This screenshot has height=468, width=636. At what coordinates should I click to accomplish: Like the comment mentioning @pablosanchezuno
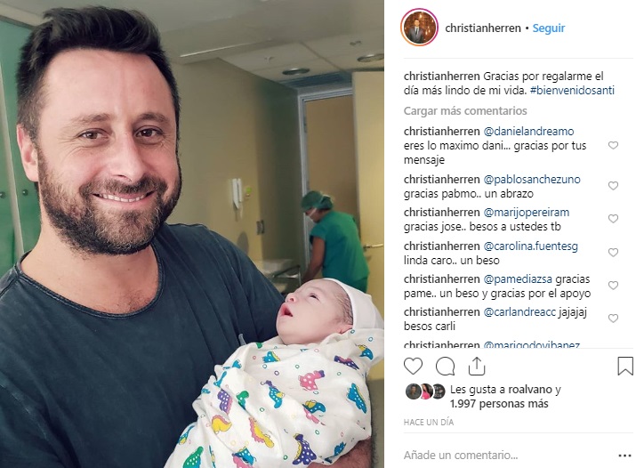(x=613, y=186)
